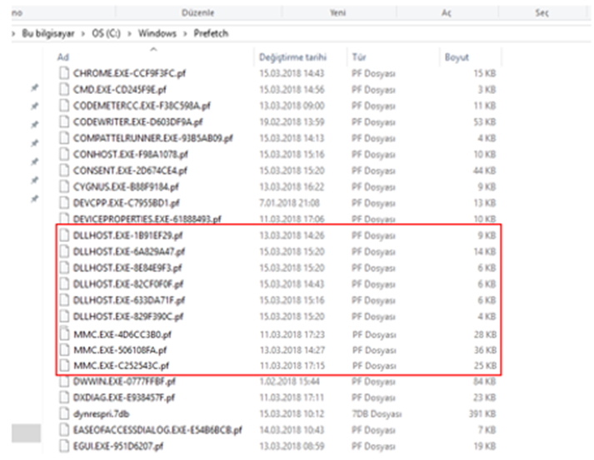This screenshot has height=460, width=594.
Task: Sort by Tür column header
Action: click(359, 57)
